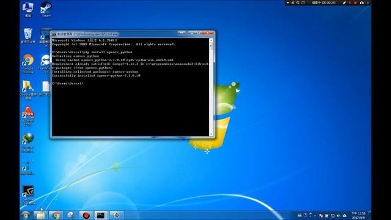Open the cloud icon in system tray
The height and width of the screenshot is (220, 391).
(345, 216)
